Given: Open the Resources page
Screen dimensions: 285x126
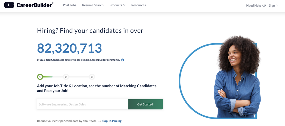Looking at the screenshot, I should point(139,5).
